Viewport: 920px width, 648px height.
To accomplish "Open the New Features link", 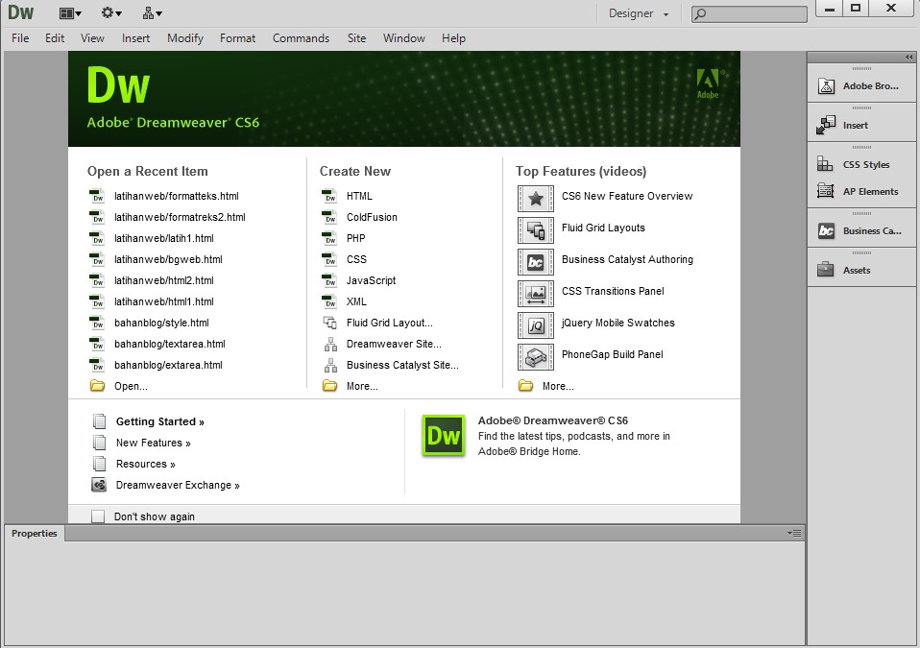I will [153, 443].
